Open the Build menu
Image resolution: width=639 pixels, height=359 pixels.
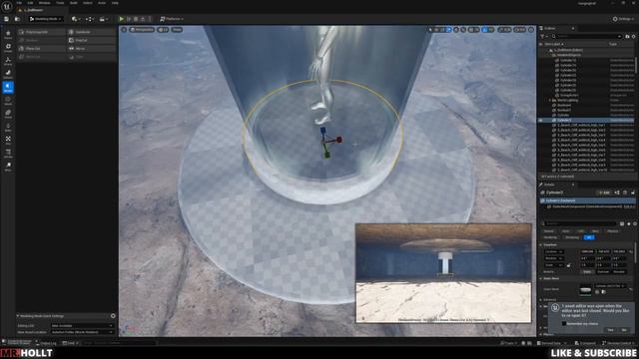[x=73, y=3]
